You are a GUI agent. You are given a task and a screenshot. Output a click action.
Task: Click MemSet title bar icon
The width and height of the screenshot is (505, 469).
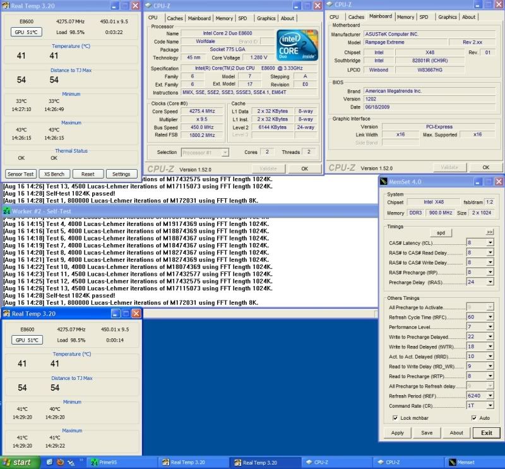tap(384, 182)
